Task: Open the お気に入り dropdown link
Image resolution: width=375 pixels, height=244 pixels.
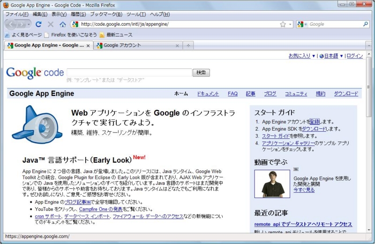Action: (301, 56)
